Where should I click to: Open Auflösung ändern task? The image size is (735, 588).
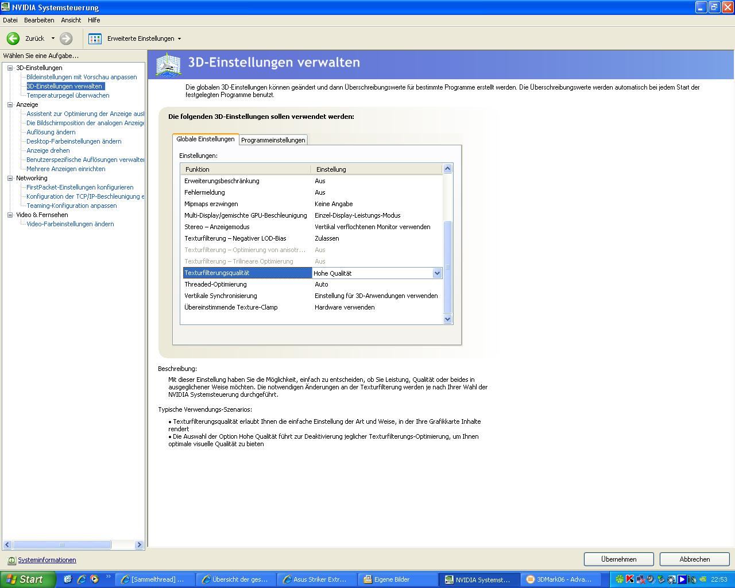click(51, 132)
